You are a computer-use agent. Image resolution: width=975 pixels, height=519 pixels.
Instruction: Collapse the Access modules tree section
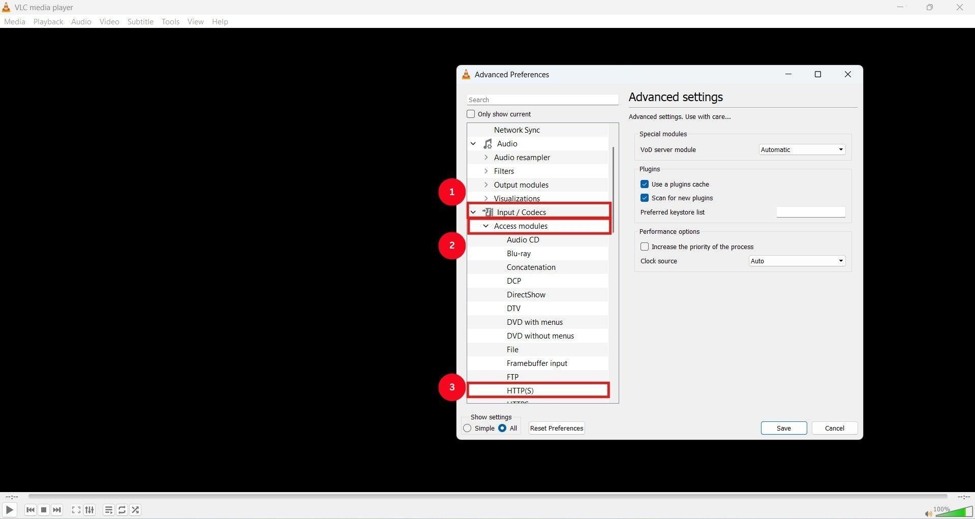pyautogui.click(x=485, y=226)
